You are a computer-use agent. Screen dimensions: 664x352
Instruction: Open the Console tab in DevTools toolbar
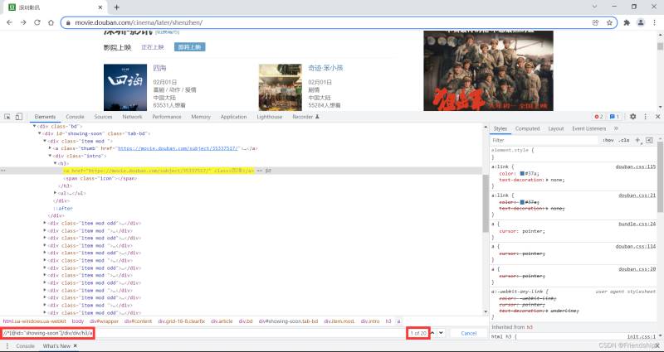(x=75, y=117)
